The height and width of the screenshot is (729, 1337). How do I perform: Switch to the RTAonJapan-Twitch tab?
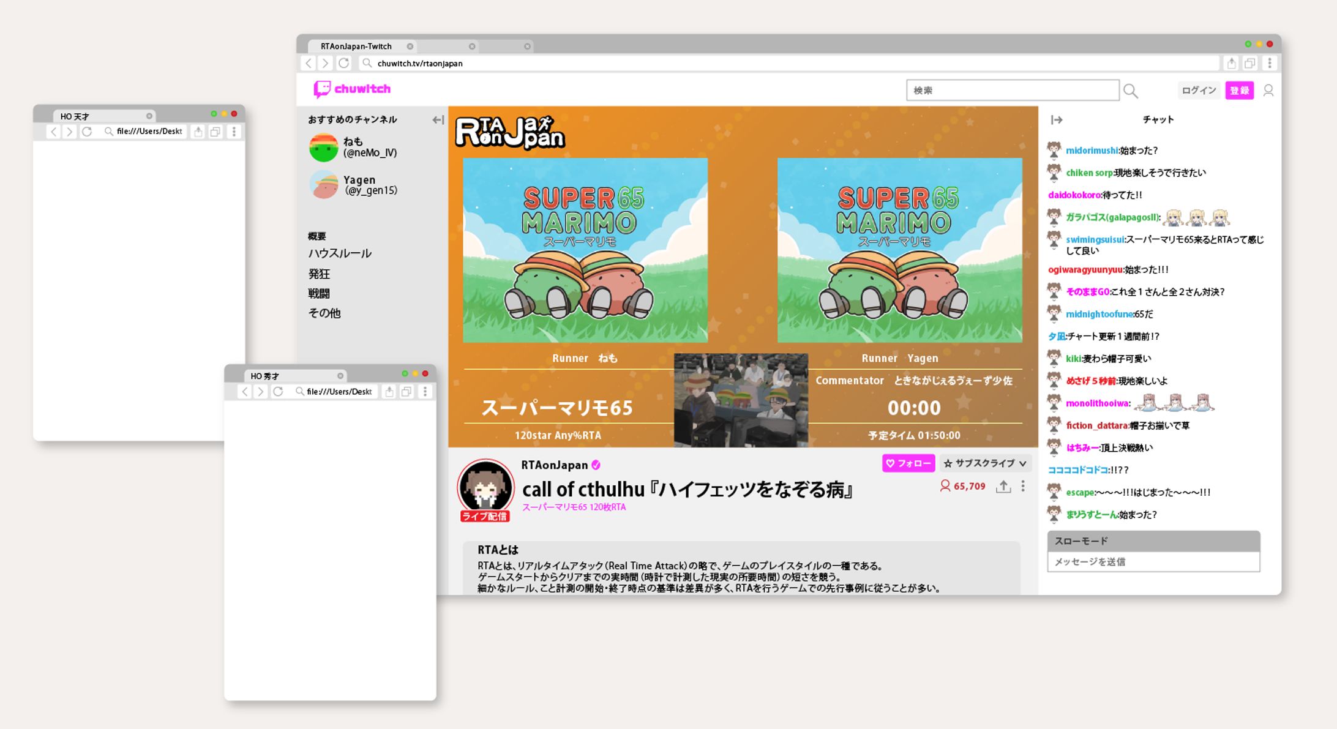357,47
